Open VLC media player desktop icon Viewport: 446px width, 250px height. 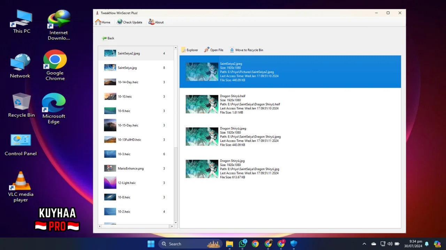[21, 186]
